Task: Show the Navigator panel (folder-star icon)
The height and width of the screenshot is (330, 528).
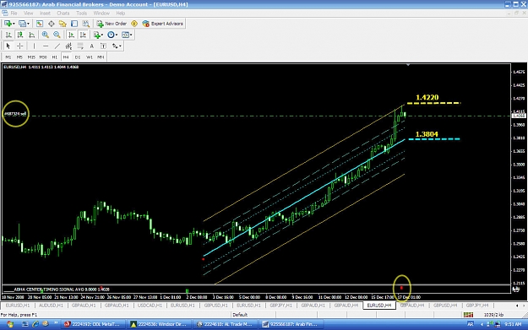Action: click(x=63, y=24)
